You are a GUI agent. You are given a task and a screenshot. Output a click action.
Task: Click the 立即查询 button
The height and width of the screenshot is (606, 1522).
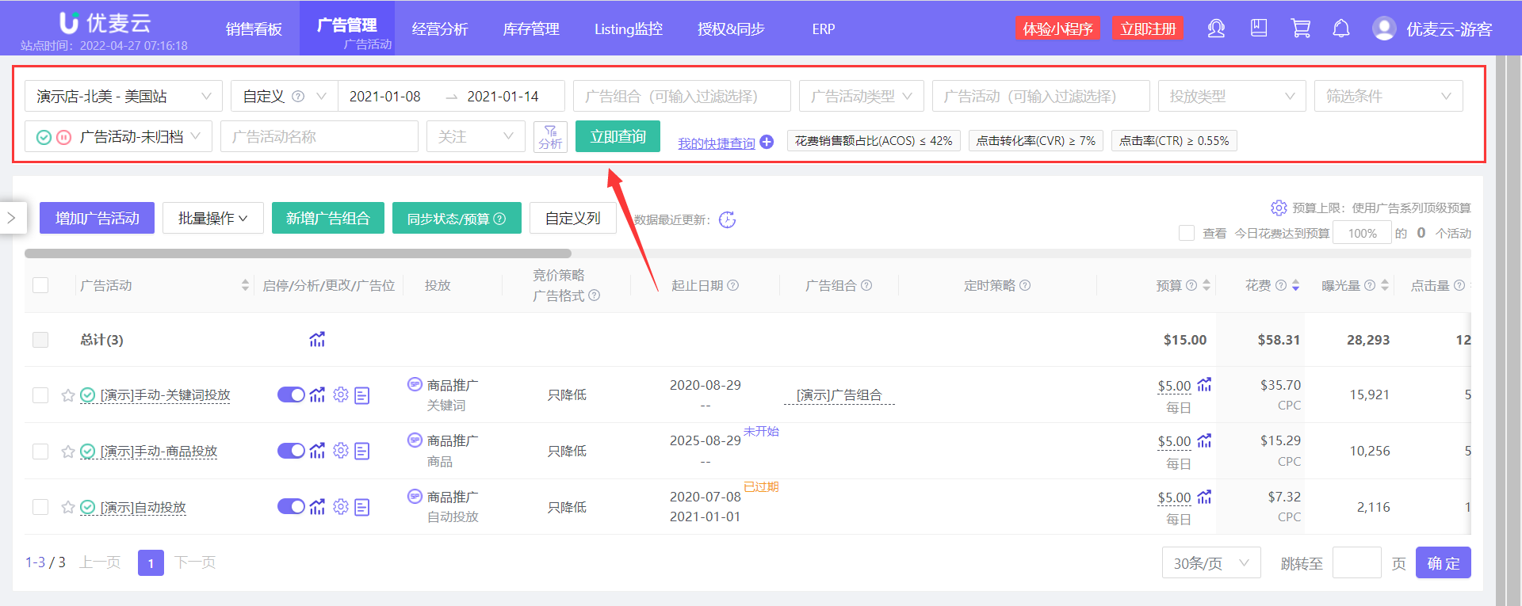pyautogui.click(x=618, y=136)
